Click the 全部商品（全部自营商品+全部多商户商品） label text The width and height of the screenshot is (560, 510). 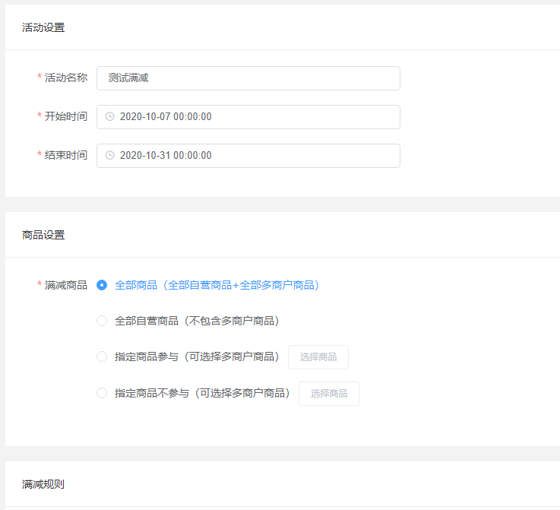(x=217, y=285)
